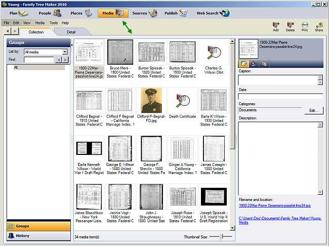The height and width of the screenshot is (246, 329).
Task: Select the Ginger A Young Marriage Index thumbnail
Action: tap(183, 149)
